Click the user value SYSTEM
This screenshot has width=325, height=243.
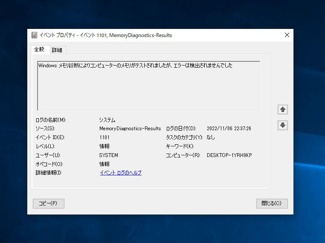(109, 155)
